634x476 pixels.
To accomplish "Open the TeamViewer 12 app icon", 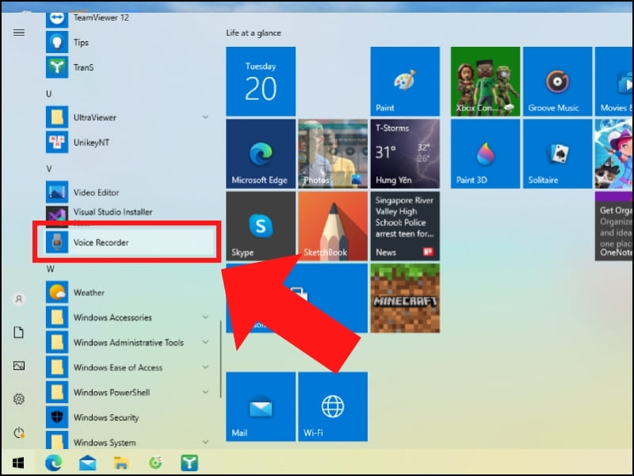I will click(57, 19).
